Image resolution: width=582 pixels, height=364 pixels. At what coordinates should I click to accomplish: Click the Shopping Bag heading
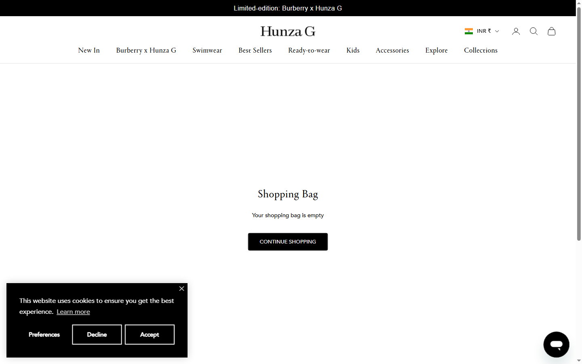point(288,194)
